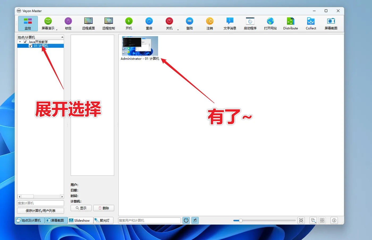This screenshot has width=372, height=240.
Task: Open the 聚光灯 spotlight panel tab
Action: pyautogui.click(x=103, y=220)
